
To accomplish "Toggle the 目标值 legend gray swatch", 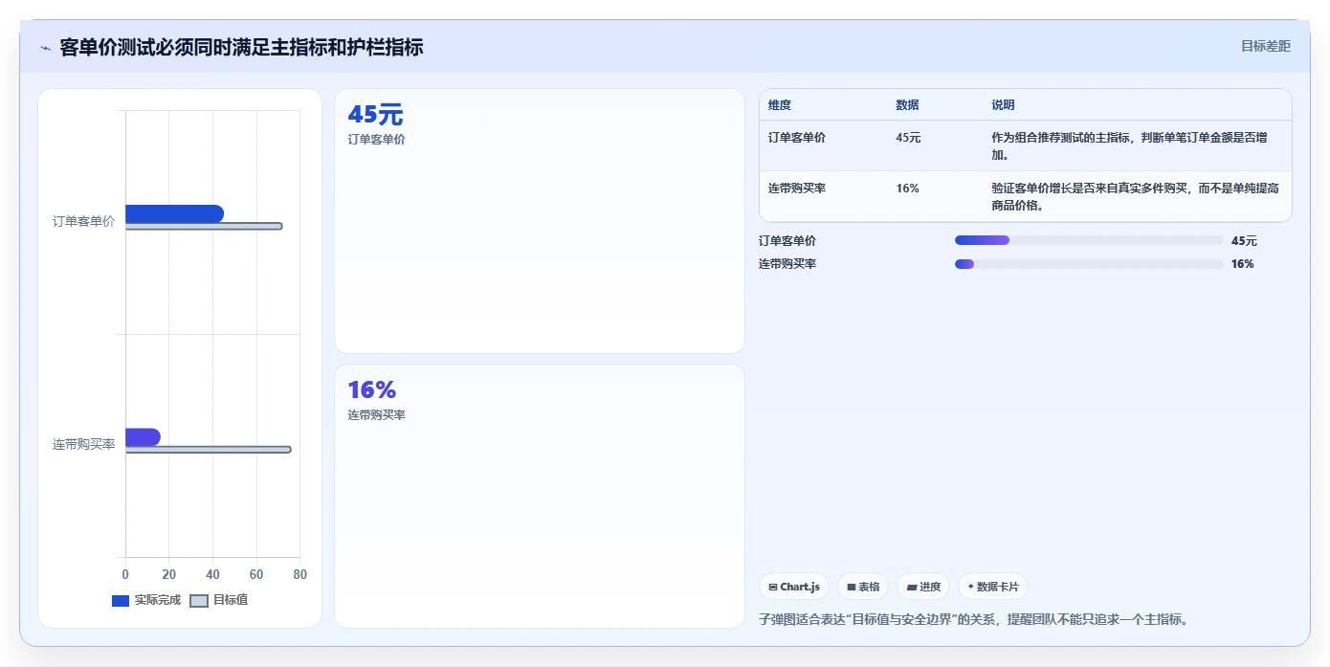I will coord(199,600).
